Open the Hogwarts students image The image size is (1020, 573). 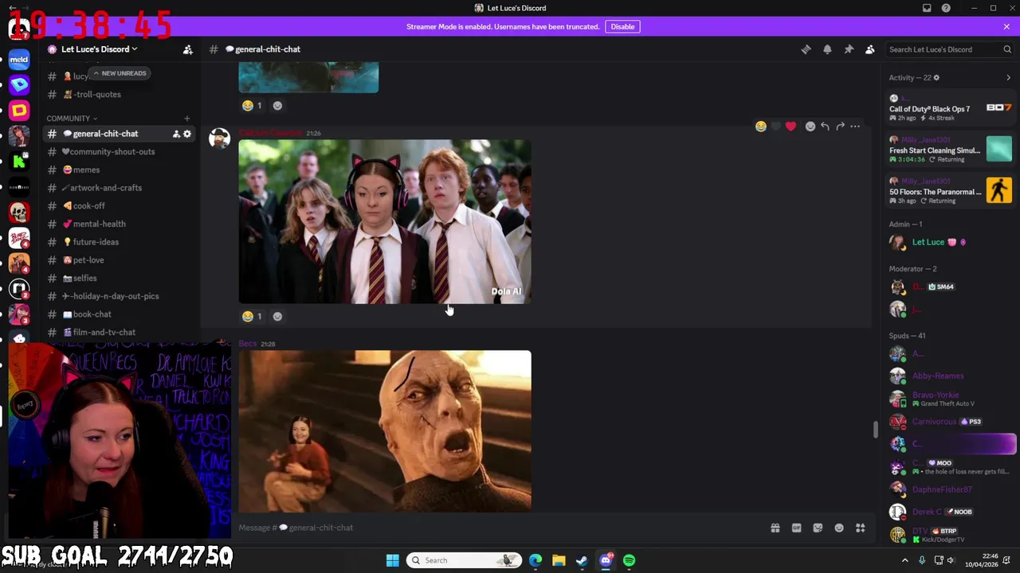point(385,221)
